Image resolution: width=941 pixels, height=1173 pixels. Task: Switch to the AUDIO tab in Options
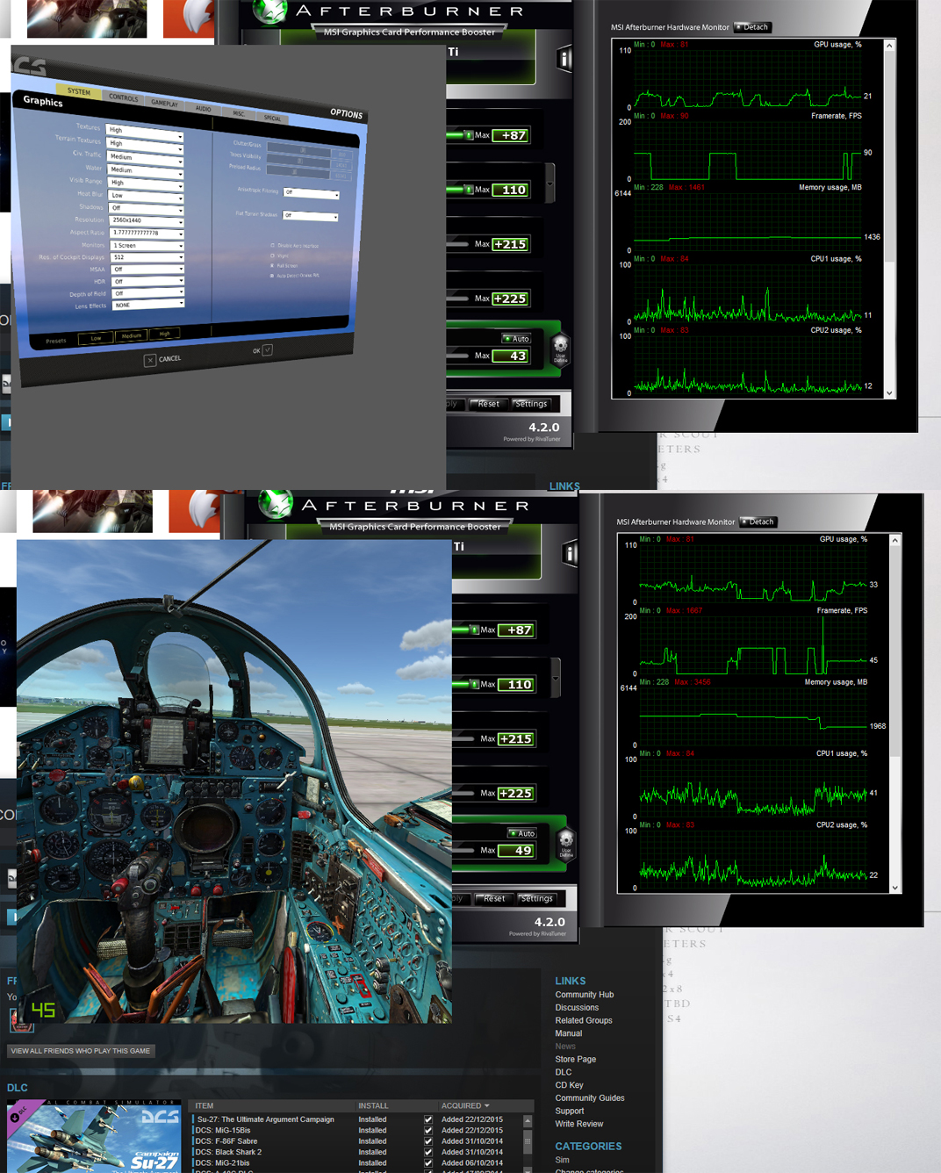tap(203, 109)
